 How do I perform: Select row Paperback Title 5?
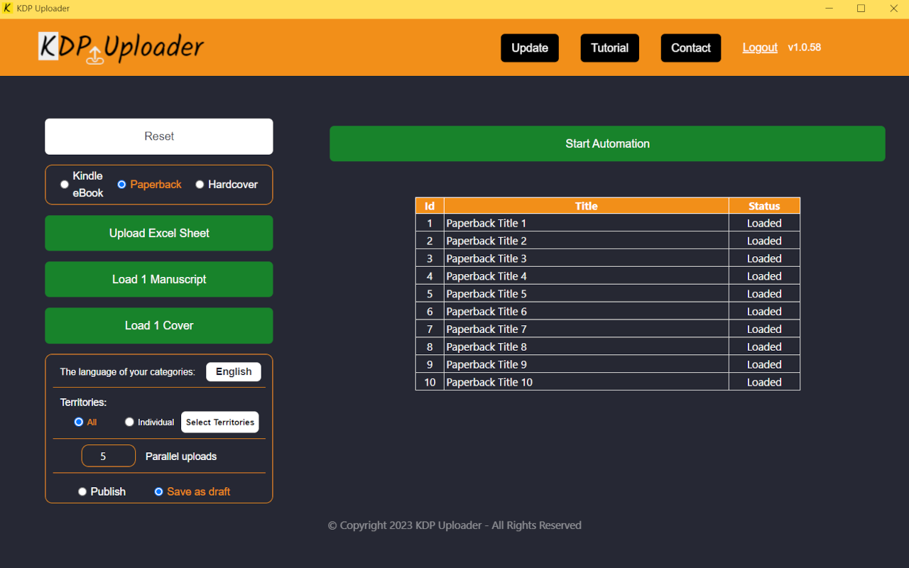tap(608, 294)
